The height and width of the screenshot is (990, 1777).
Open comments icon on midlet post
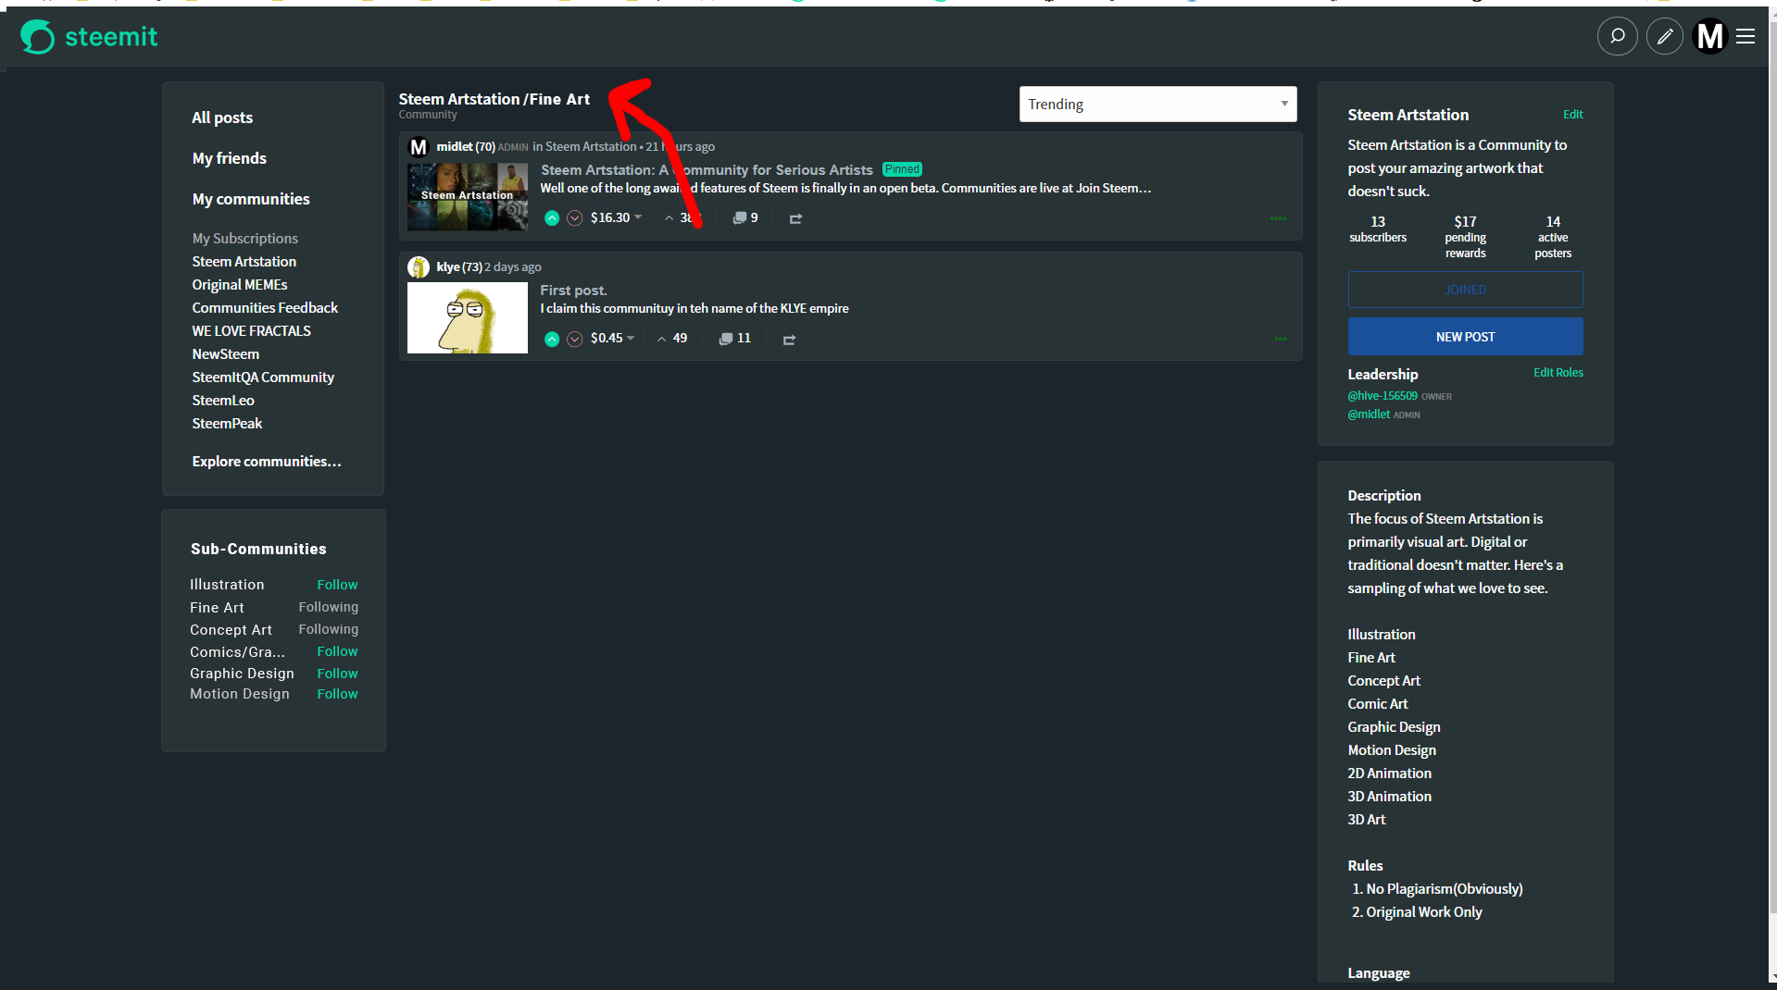click(x=740, y=218)
